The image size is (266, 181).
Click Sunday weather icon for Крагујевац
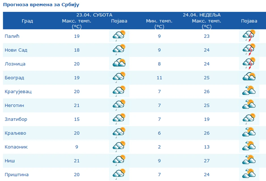point(249,91)
